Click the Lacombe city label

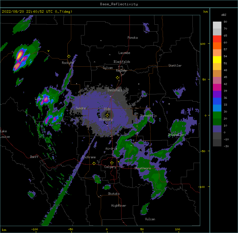124,53
